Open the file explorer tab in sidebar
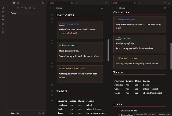This screenshot has height=116, width=172. pyautogui.click(x=14, y=3)
